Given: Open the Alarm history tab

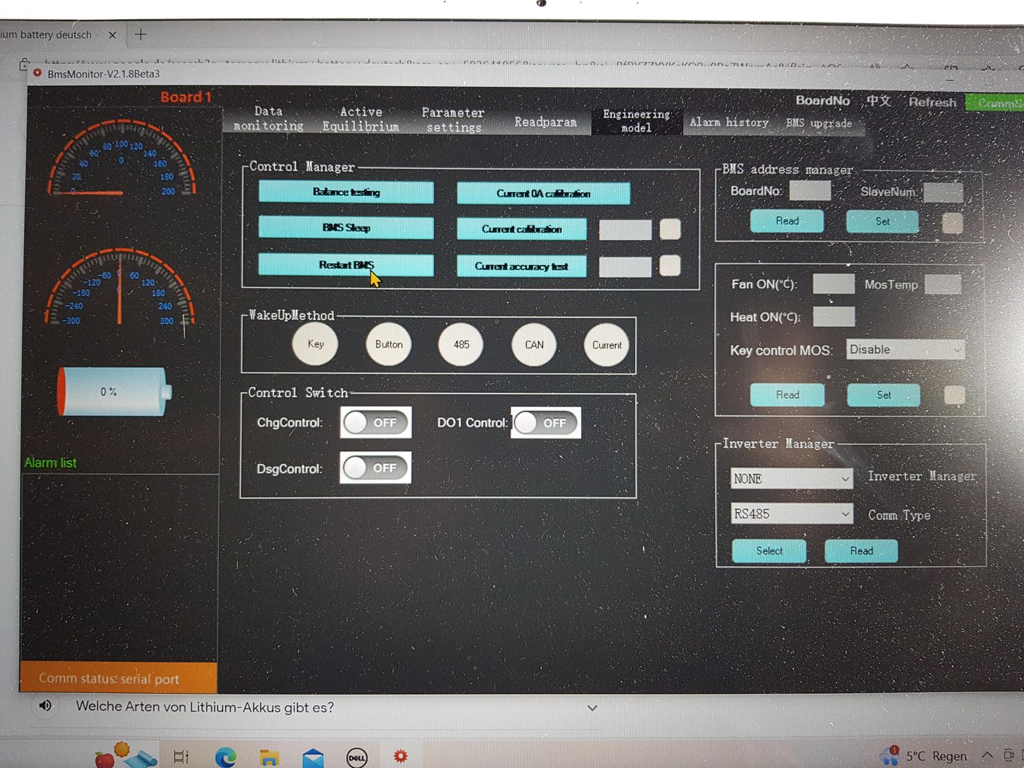Looking at the screenshot, I should coord(729,122).
